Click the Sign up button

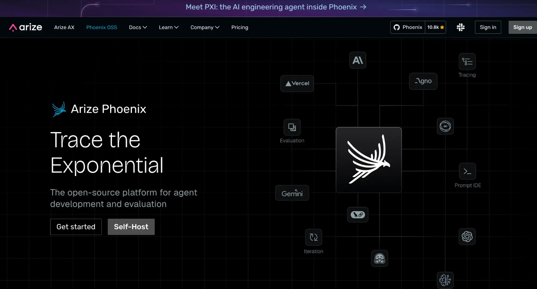pyautogui.click(x=522, y=27)
